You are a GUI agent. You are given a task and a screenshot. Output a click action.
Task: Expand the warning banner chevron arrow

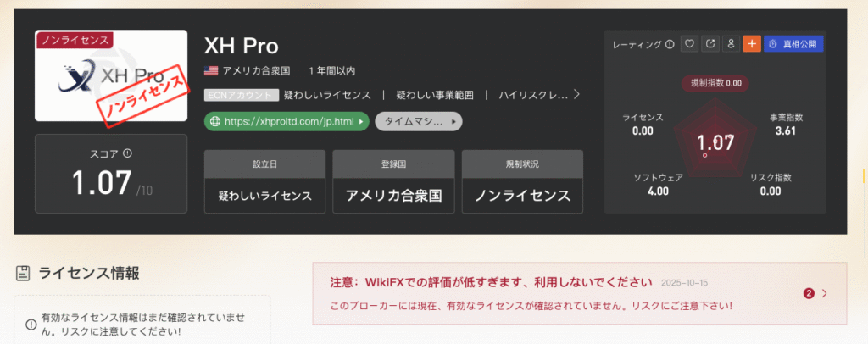coord(825,293)
